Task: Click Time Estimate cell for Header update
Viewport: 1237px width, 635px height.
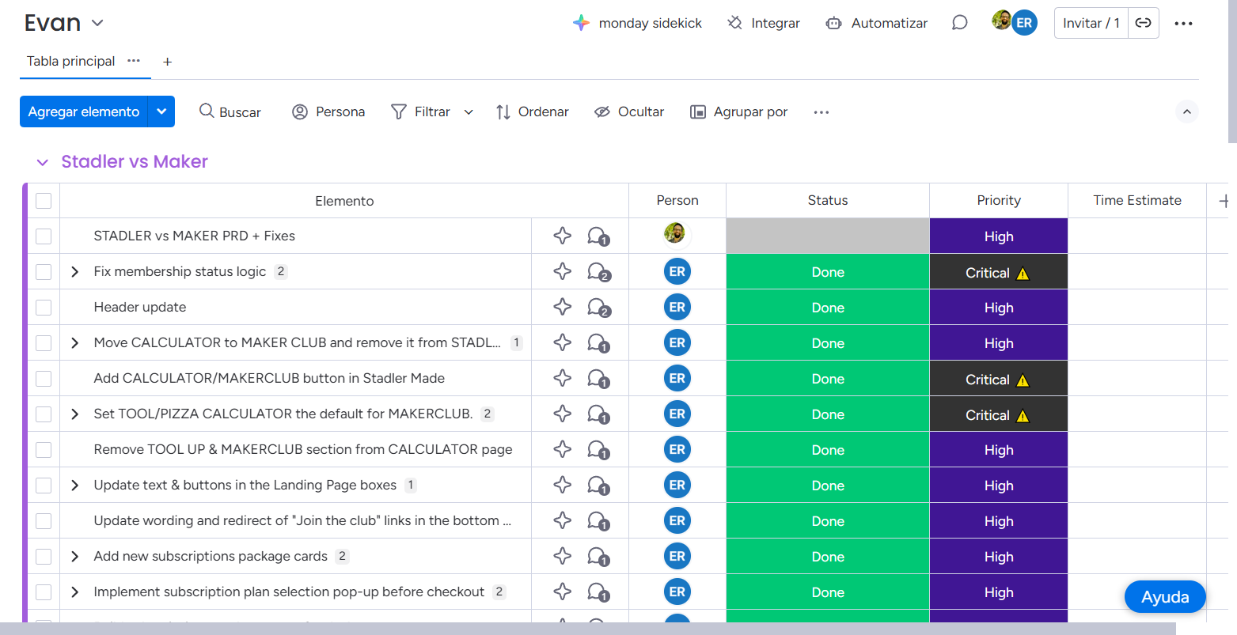Action: pyautogui.click(x=1137, y=308)
